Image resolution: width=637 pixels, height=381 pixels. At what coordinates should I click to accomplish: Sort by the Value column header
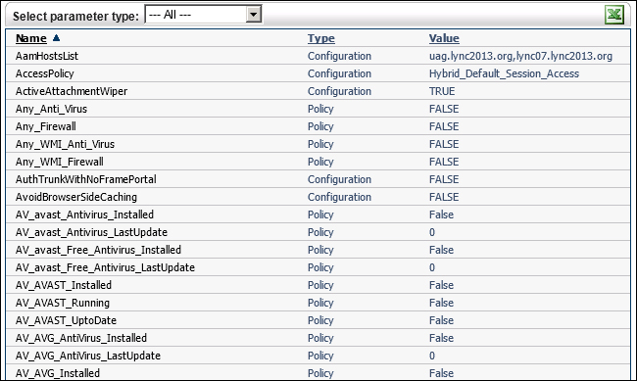click(444, 38)
